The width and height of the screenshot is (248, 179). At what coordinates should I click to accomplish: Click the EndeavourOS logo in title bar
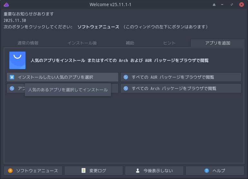(x=6, y=5)
